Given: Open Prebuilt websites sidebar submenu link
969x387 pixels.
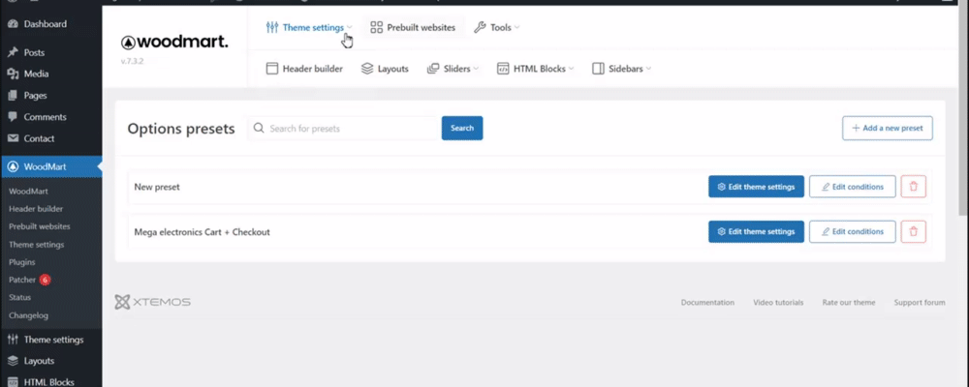Looking at the screenshot, I should [x=40, y=226].
